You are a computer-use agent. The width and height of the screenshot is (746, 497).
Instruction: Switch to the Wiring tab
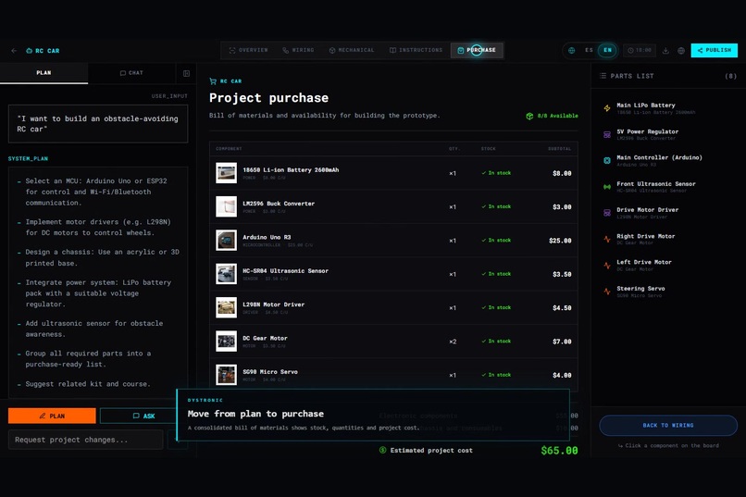298,50
